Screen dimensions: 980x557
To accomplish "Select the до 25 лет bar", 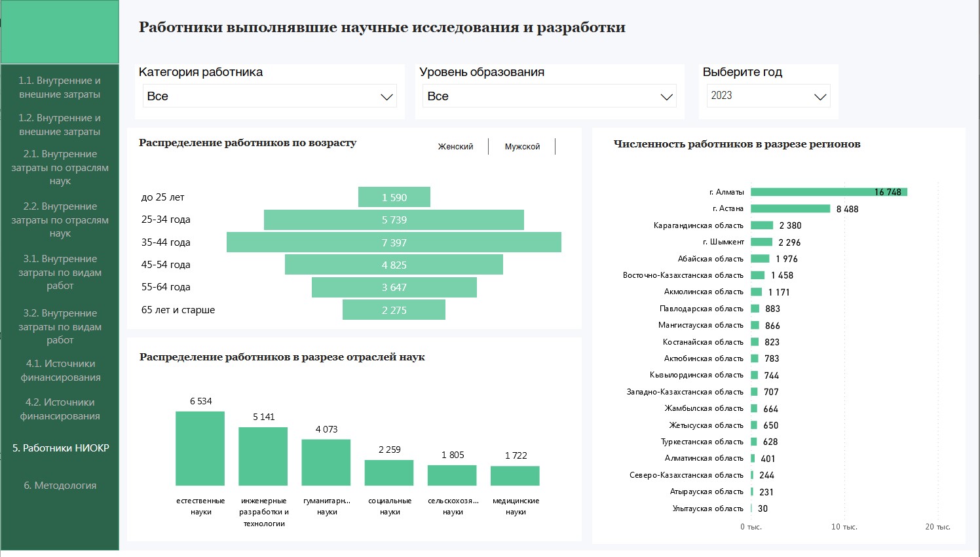I will click(394, 197).
